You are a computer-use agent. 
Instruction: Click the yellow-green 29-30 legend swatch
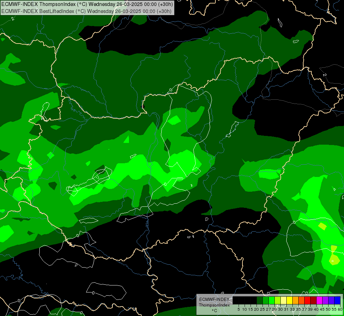pos(278,300)
